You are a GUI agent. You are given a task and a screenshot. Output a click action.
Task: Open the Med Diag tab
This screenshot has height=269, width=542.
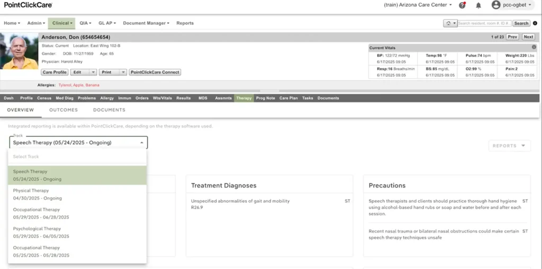click(x=65, y=98)
